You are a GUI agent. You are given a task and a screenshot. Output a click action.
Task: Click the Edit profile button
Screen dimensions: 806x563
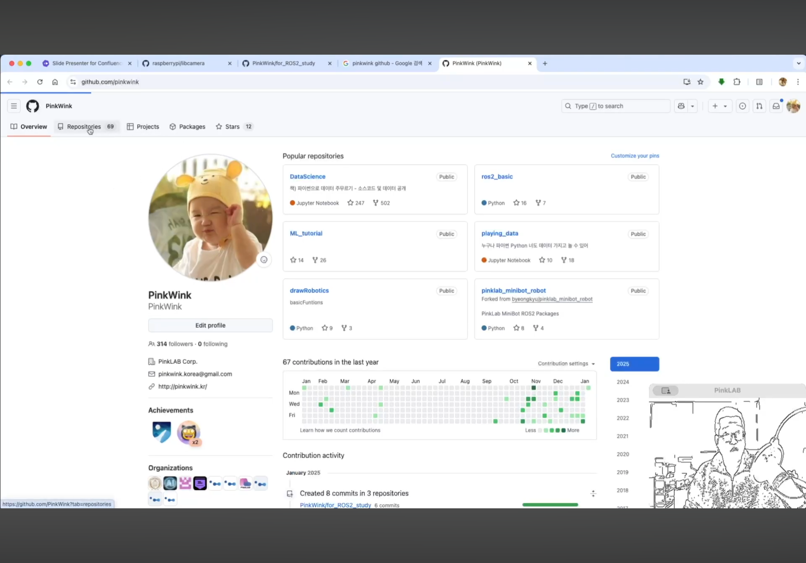[x=210, y=325]
